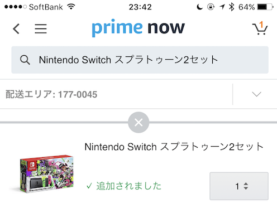This screenshot has height=208, width=277.
Task: Tap the battery indicator icon
Action: (x=265, y=7)
